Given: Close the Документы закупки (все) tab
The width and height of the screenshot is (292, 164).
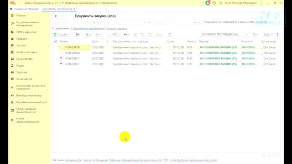Looking at the screenshot, I should point(74,9).
